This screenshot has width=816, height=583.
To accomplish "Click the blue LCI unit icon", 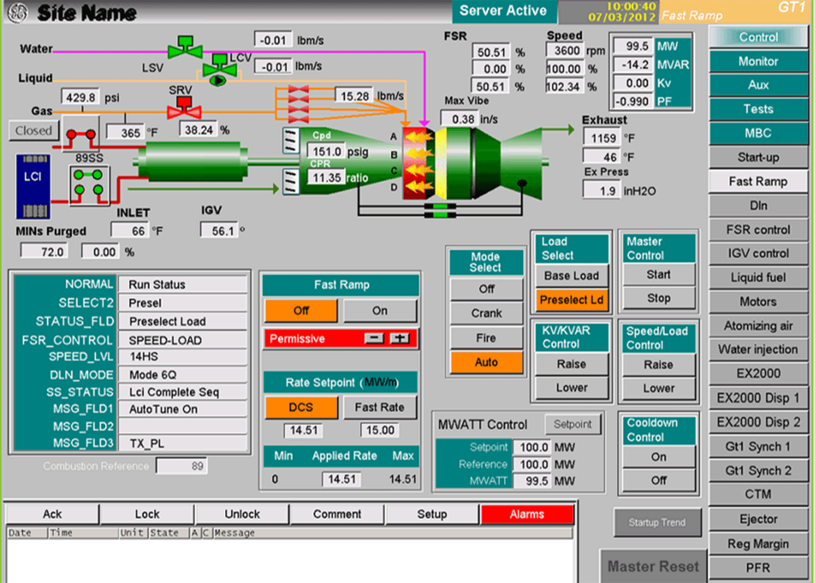I will (33, 186).
